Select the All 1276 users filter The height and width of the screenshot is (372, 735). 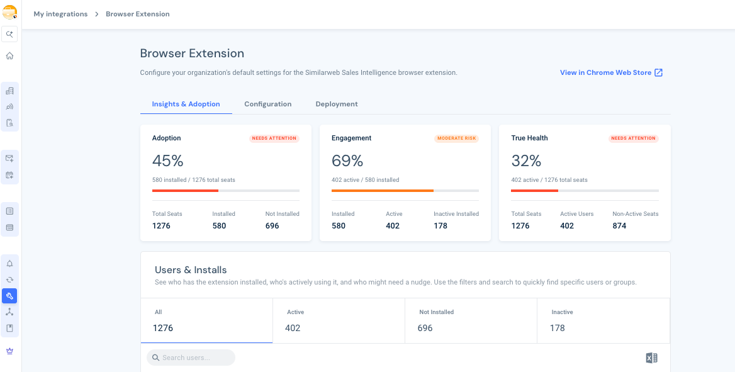(206, 320)
